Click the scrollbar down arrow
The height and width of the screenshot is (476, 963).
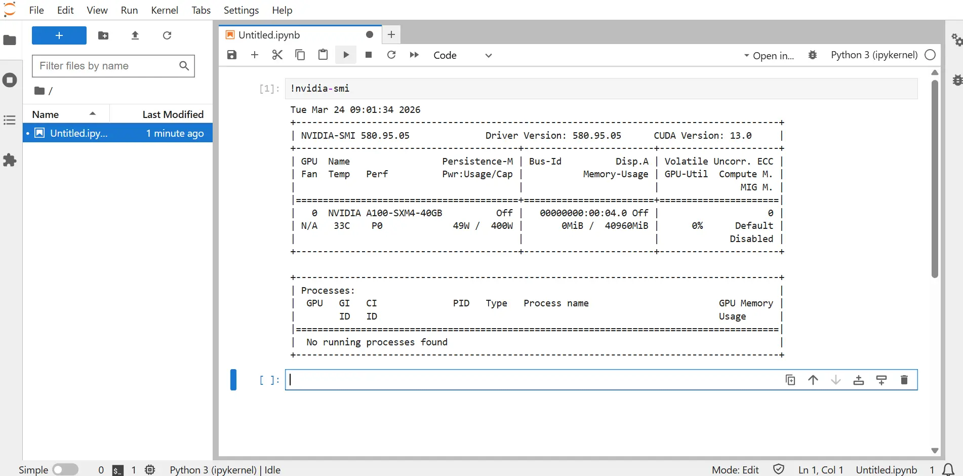[935, 451]
